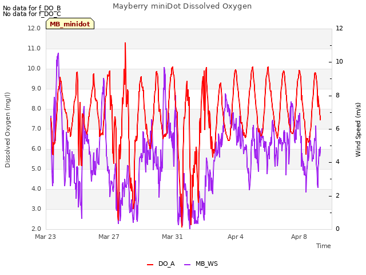The image size is (366, 275).
Task: Click the 8 right wind axis label
Action: pyautogui.click(x=338, y=96)
